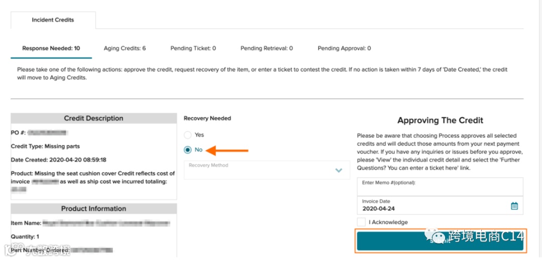Open the Response Needed: 10 tab

[51, 49]
